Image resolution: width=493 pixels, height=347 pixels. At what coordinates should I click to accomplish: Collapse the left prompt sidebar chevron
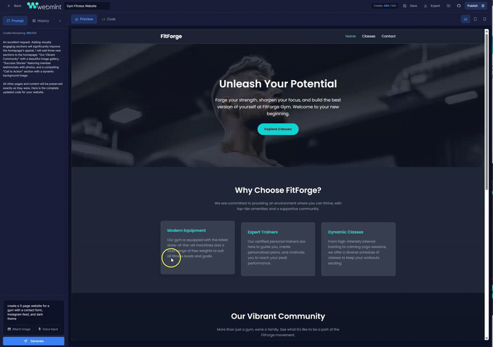(x=60, y=21)
